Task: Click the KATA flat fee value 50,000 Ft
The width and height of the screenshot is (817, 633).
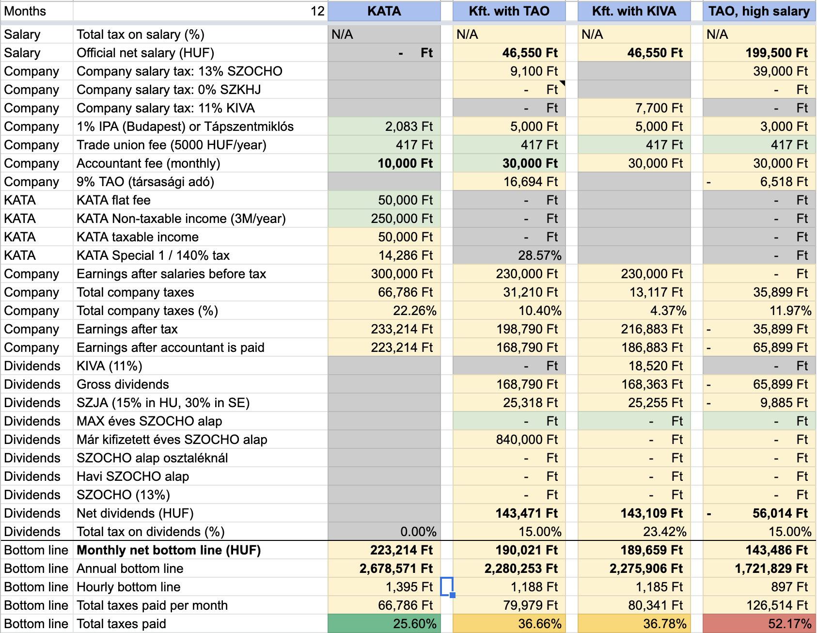Action: (384, 200)
